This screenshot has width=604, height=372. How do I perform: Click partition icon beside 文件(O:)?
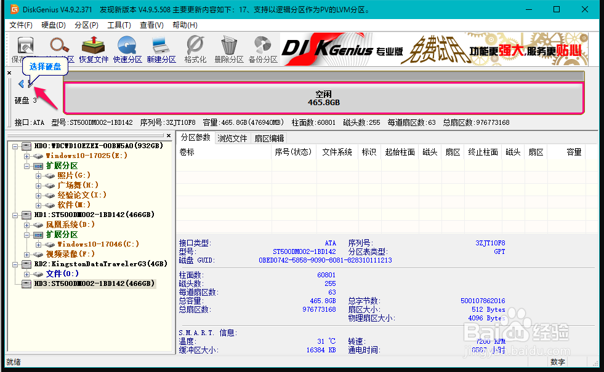pyautogui.click(x=38, y=274)
